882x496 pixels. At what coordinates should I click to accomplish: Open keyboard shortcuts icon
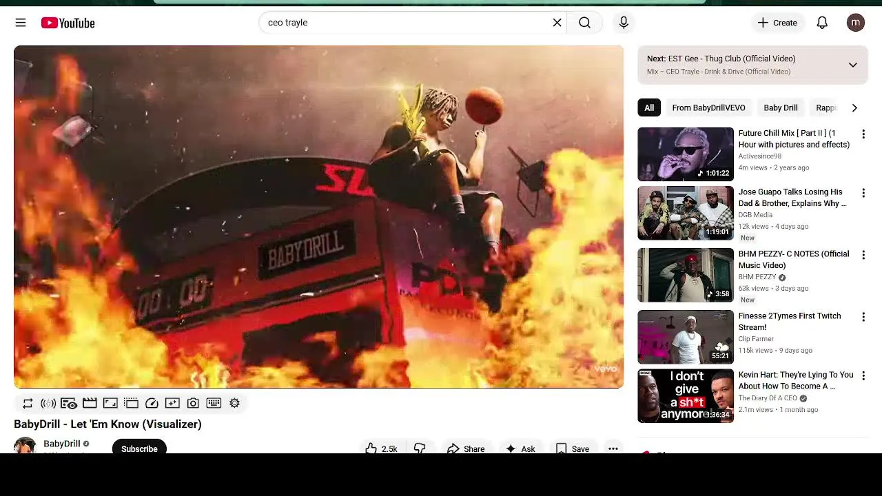point(214,403)
